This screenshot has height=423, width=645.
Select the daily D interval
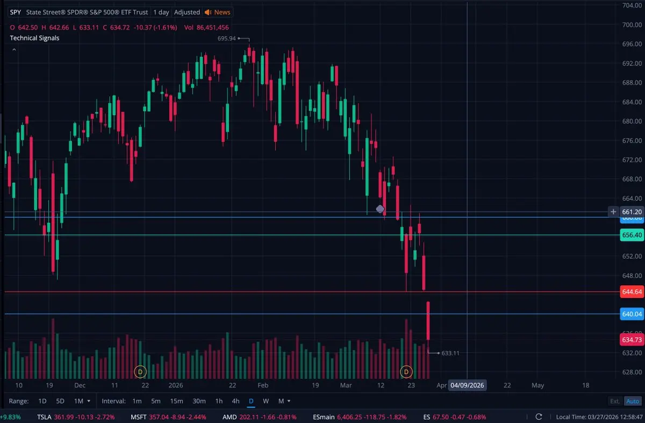[x=250, y=401]
